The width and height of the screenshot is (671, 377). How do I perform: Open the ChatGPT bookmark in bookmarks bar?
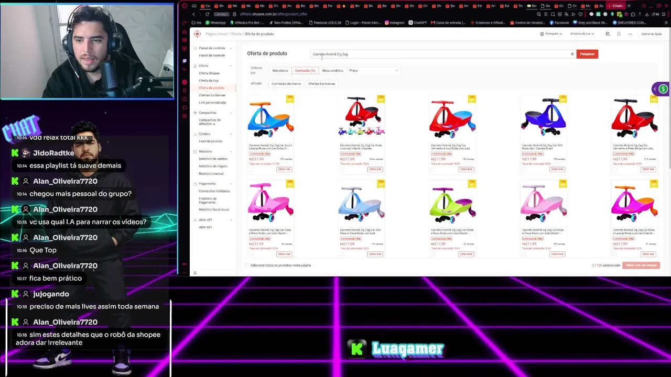point(418,23)
